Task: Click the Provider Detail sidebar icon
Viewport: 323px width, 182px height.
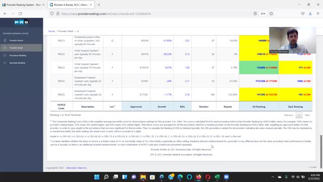Action: [5, 48]
